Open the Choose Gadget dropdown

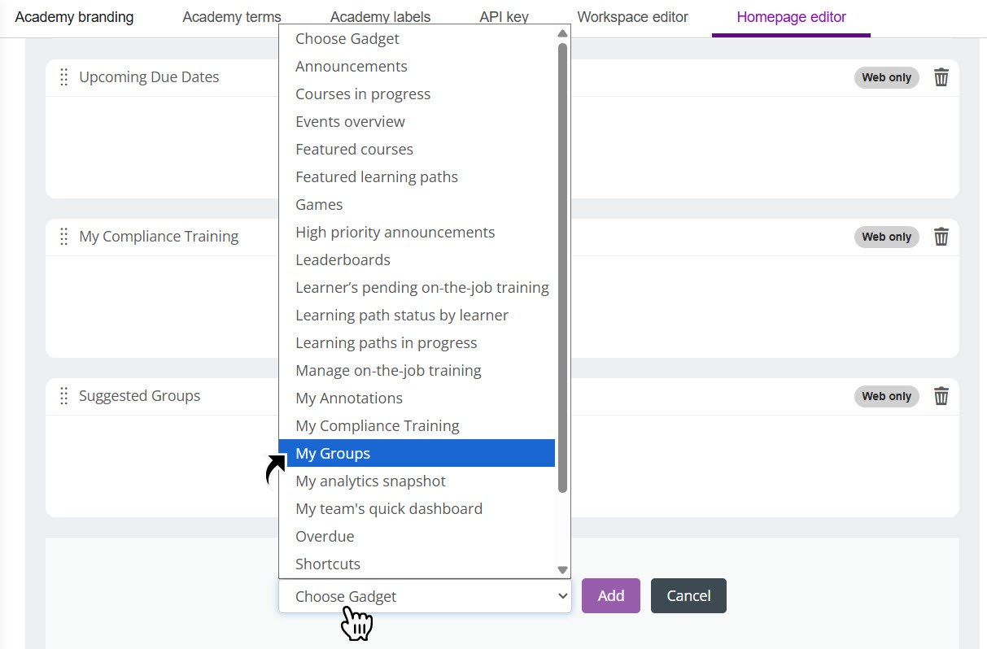pos(425,596)
